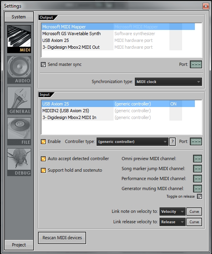Open the MIDI settings keyboard icon
This screenshot has height=254, width=212.
point(19,39)
